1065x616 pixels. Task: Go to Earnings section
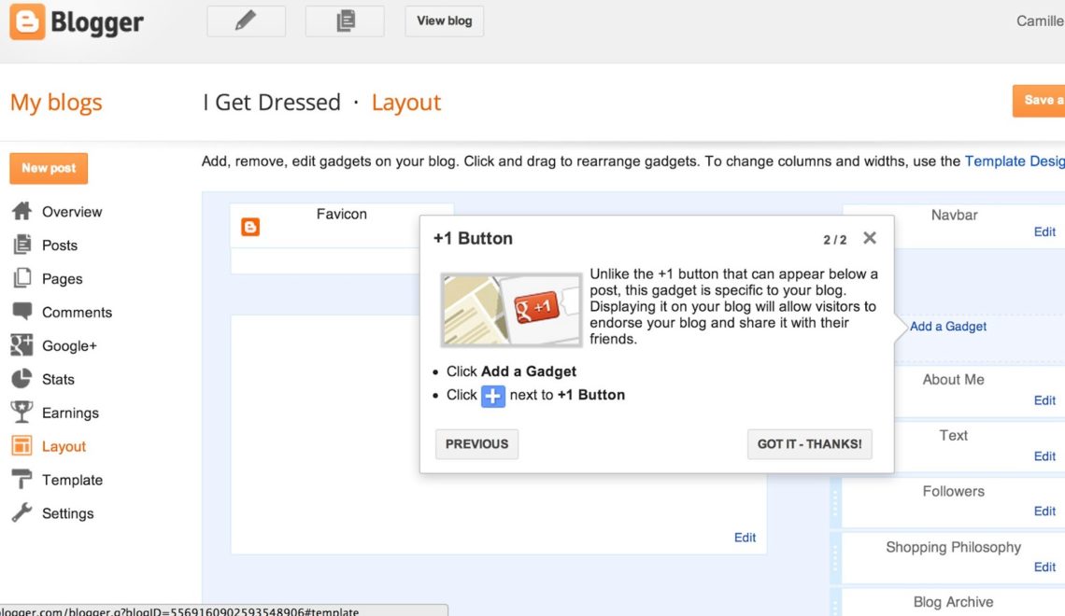tap(71, 413)
